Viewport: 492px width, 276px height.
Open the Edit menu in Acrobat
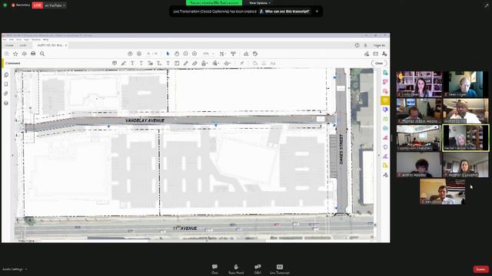pyautogui.click(x=12, y=40)
